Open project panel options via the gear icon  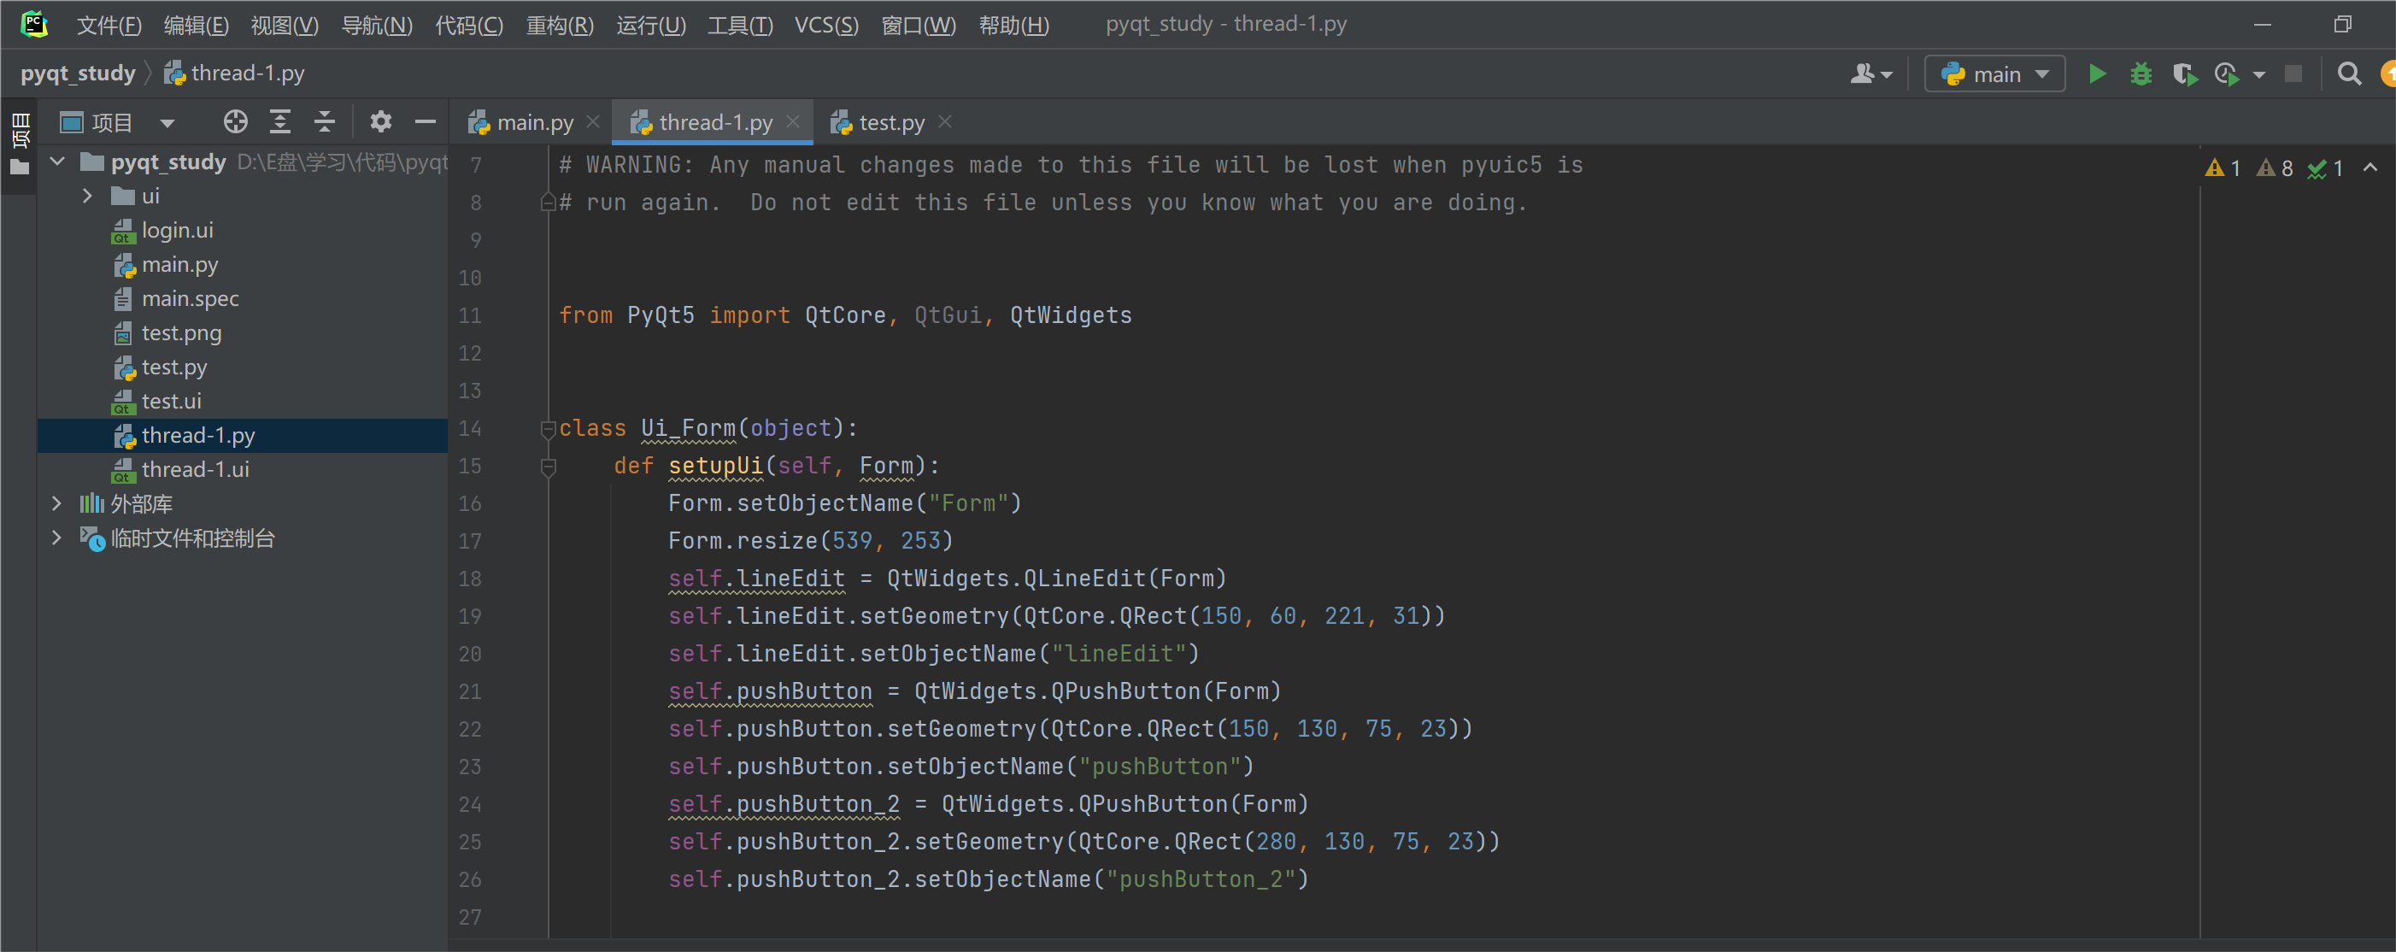tap(380, 122)
